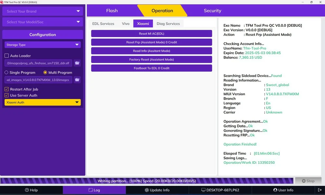
Task: Switch to the Flash tab
Action: (x=112, y=11)
